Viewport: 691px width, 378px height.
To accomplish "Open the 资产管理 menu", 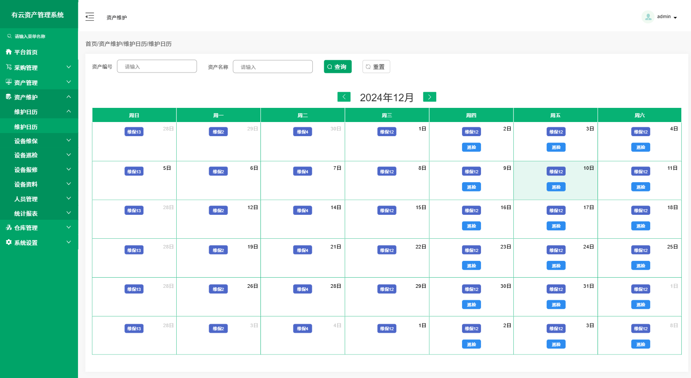I will 26,83.
